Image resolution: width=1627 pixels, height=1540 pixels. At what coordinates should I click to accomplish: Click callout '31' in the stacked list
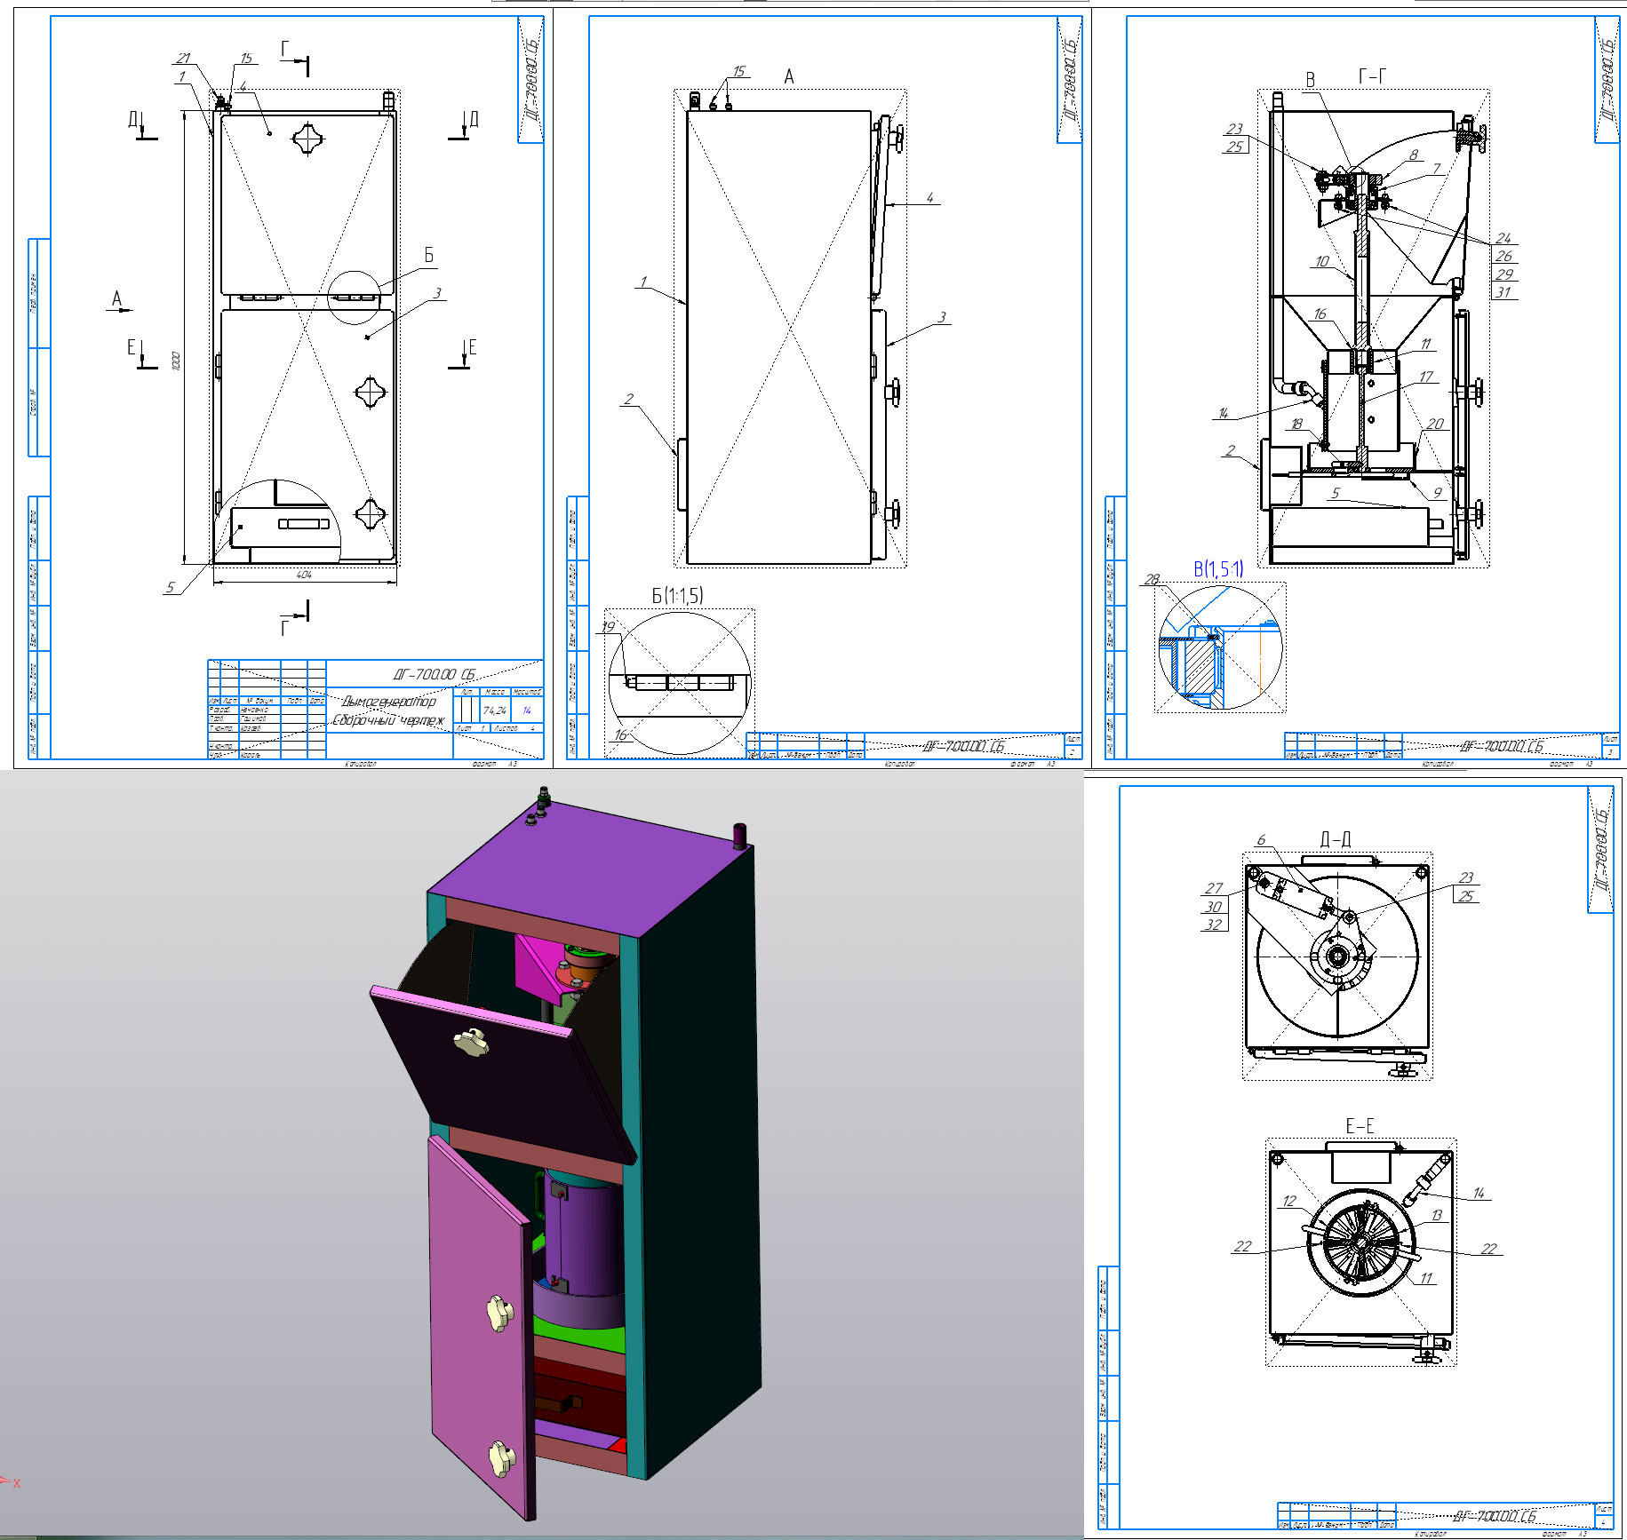(1503, 292)
